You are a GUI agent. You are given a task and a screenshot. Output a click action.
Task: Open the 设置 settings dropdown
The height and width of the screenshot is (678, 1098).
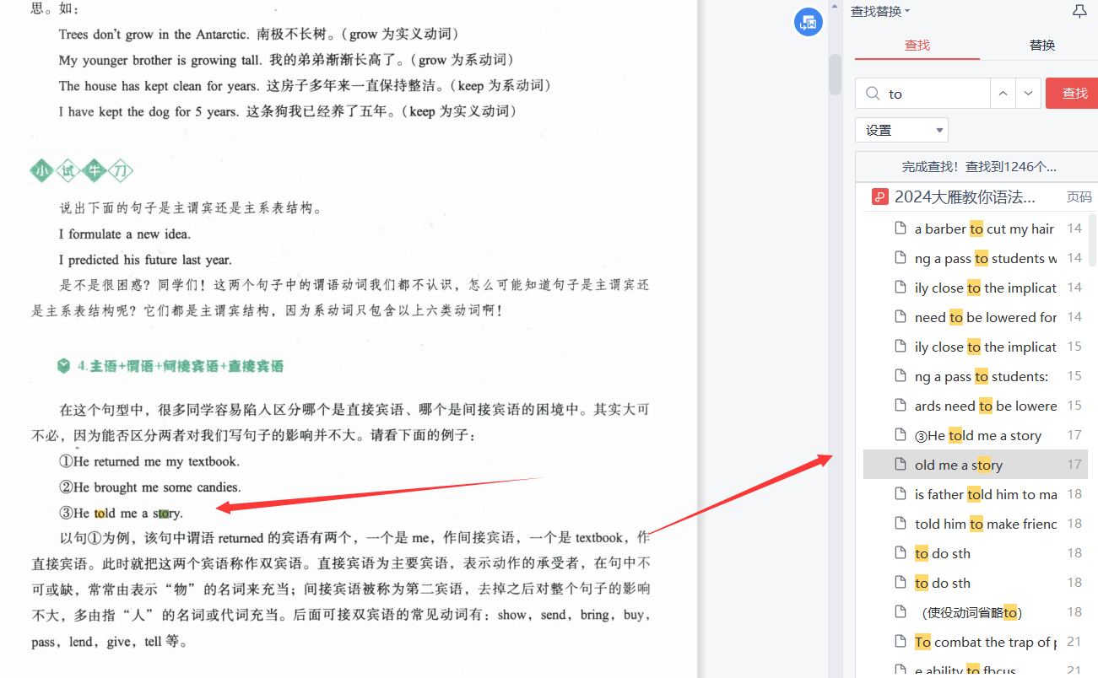[901, 130]
